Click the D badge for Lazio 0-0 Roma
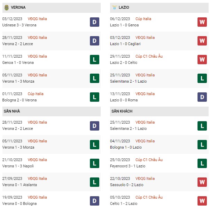This screenshot has width=210, height=208. [x=202, y=97]
